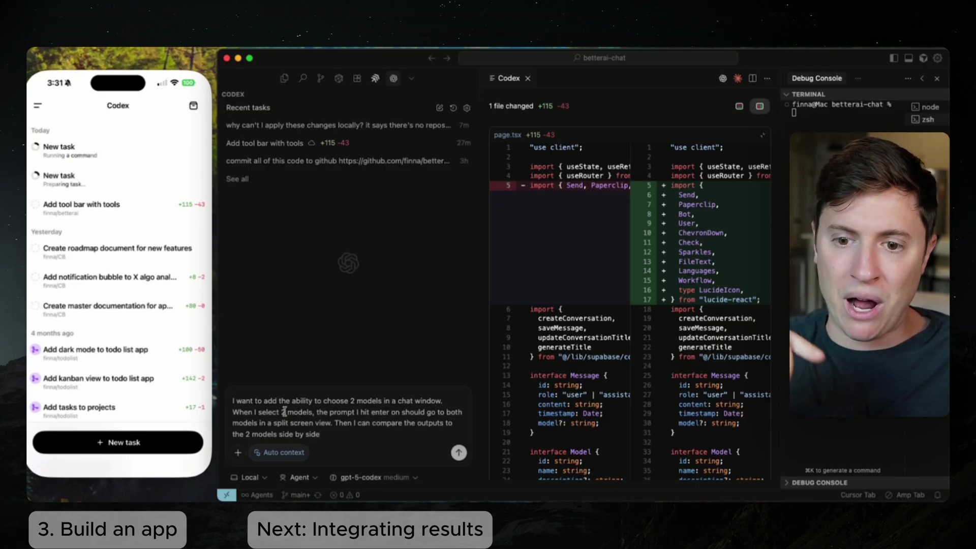Open 'Add dark mode to todo list app' on phone

coord(118,353)
